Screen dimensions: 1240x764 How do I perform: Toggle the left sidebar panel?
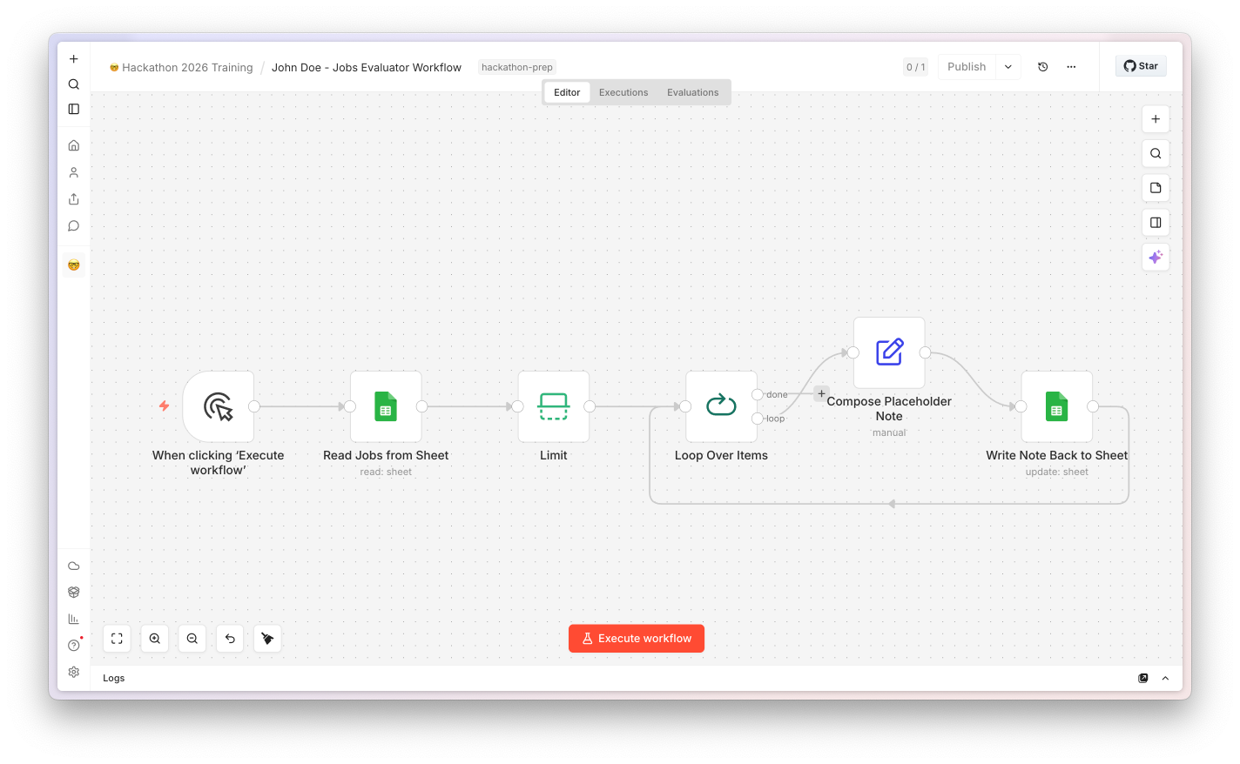coord(74,109)
